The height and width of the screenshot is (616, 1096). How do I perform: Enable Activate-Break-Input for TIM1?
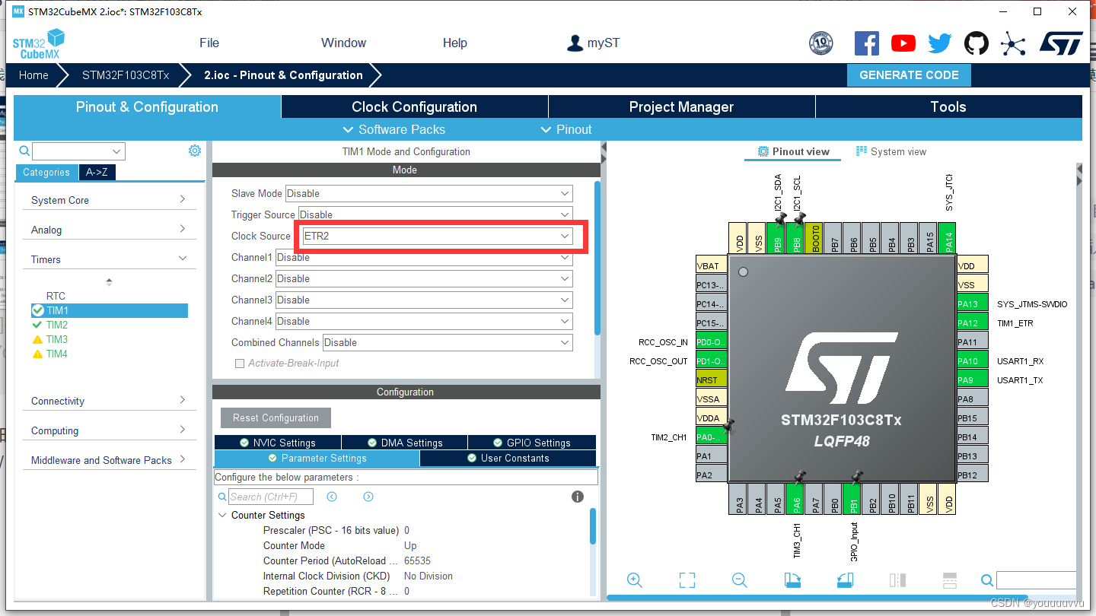[x=240, y=364]
